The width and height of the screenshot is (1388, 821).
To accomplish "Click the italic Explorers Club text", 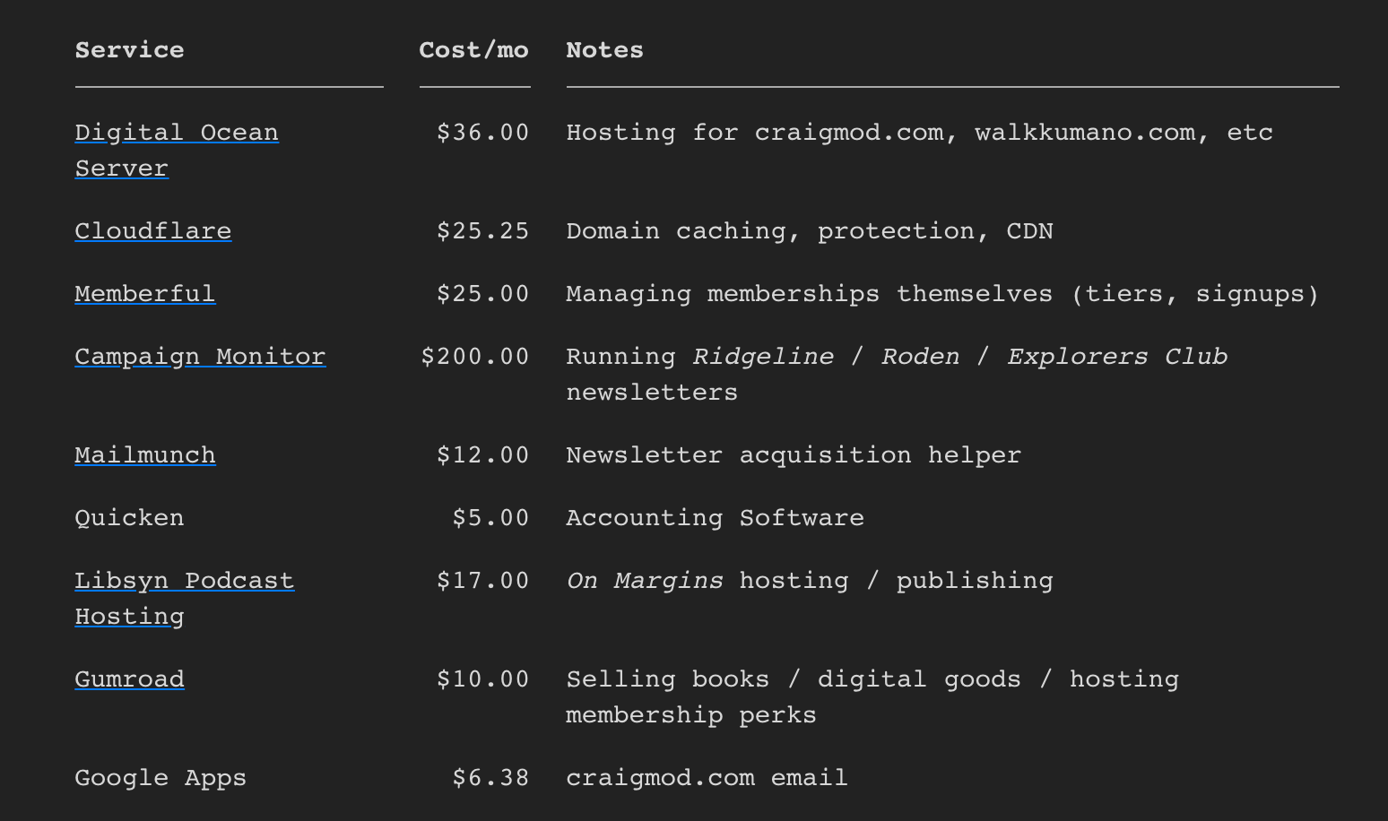I will (x=1116, y=357).
